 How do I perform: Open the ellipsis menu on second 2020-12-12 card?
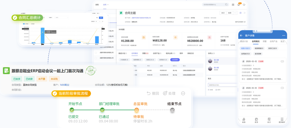pyautogui.click(x=282, y=88)
